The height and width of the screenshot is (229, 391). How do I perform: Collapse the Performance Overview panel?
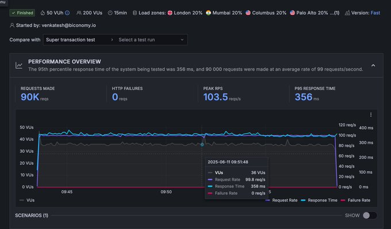373,65
